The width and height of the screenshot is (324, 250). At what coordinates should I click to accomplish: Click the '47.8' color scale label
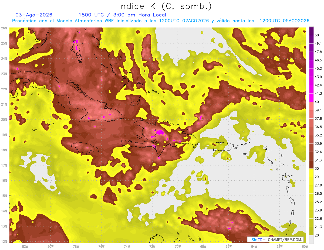[318, 52]
